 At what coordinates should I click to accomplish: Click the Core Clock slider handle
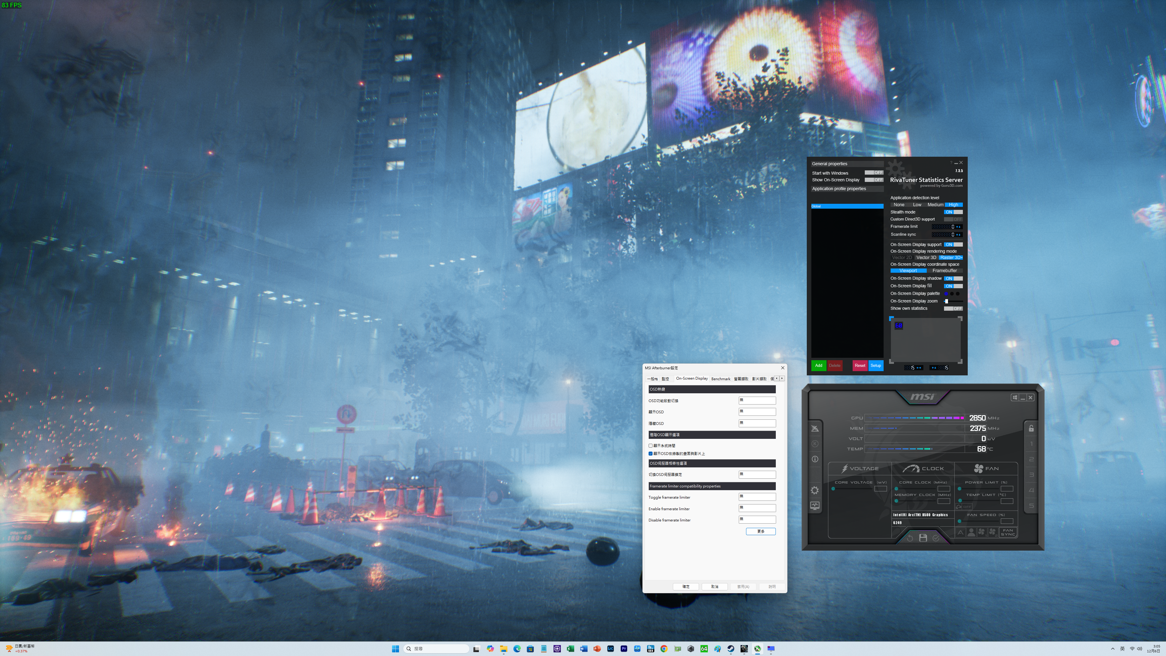[x=896, y=489]
